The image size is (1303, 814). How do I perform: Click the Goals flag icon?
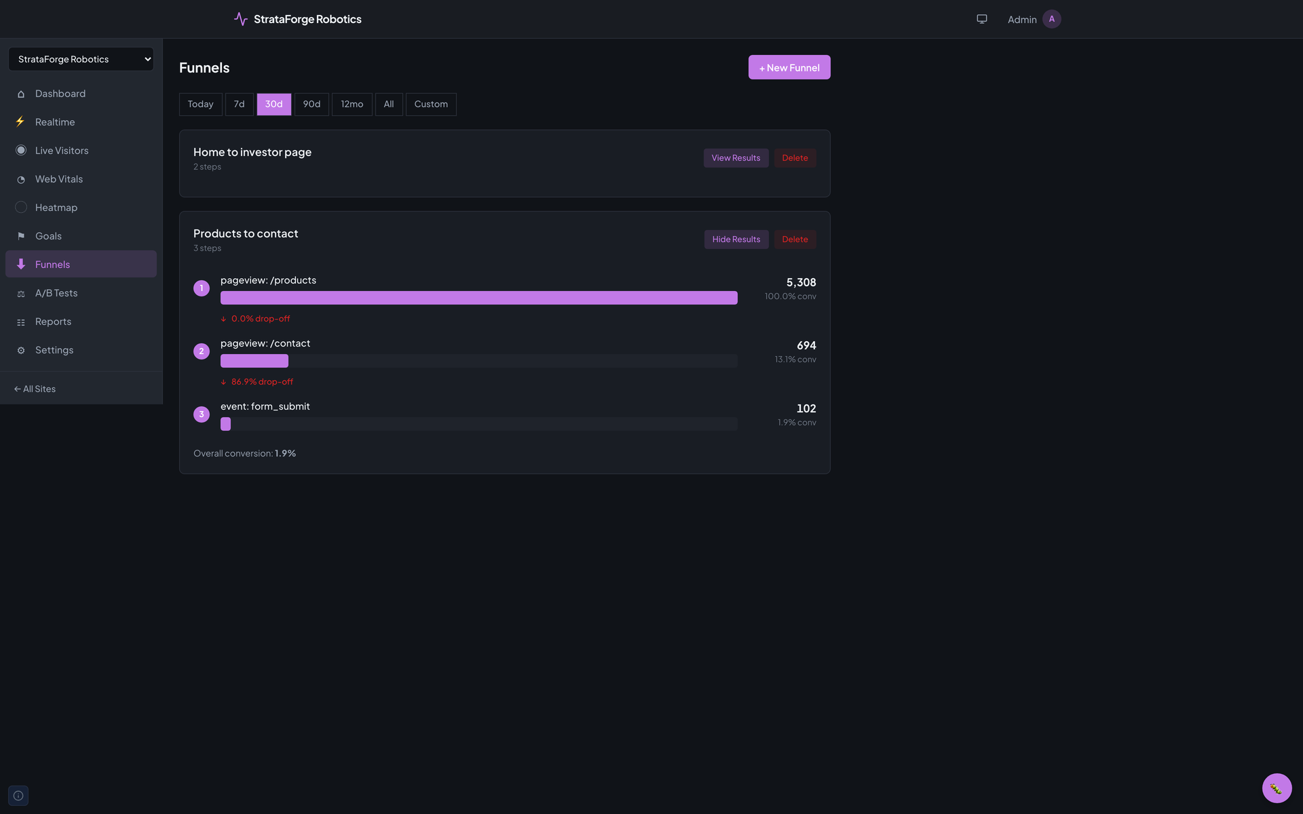click(x=21, y=236)
